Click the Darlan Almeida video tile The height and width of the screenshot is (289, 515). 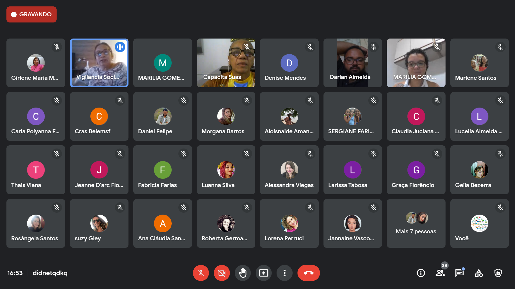[x=352, y=63]
